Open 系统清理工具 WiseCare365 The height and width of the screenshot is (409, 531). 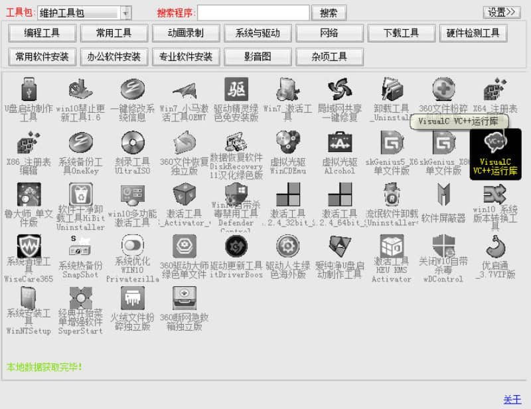(29, 258)
